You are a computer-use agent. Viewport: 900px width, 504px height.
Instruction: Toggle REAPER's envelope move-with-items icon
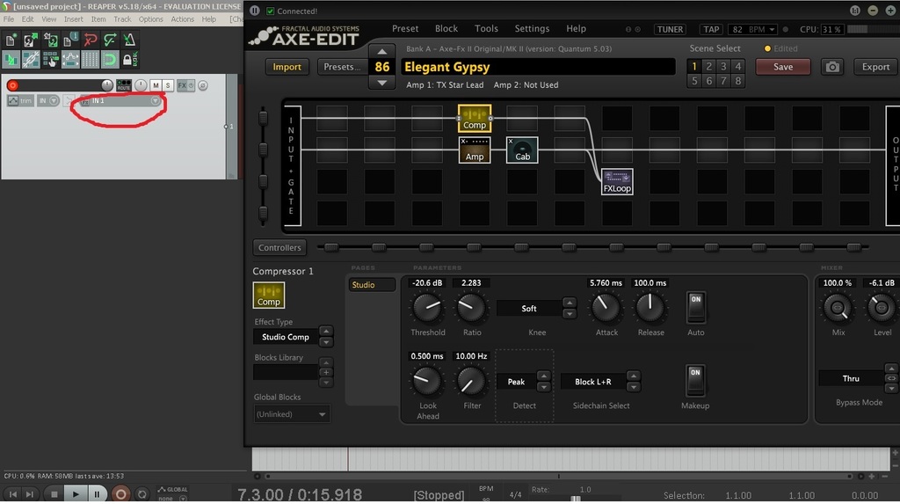coord(70,59)
